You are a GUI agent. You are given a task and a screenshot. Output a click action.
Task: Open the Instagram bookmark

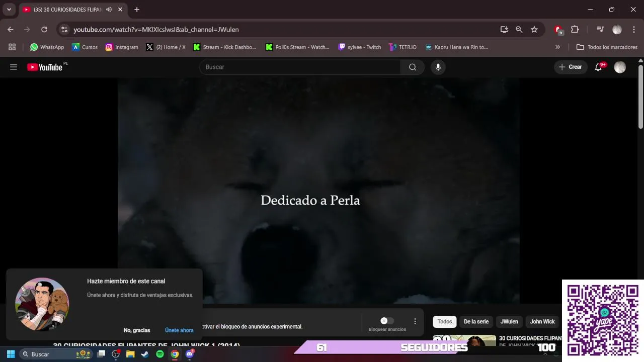[121, 47]
